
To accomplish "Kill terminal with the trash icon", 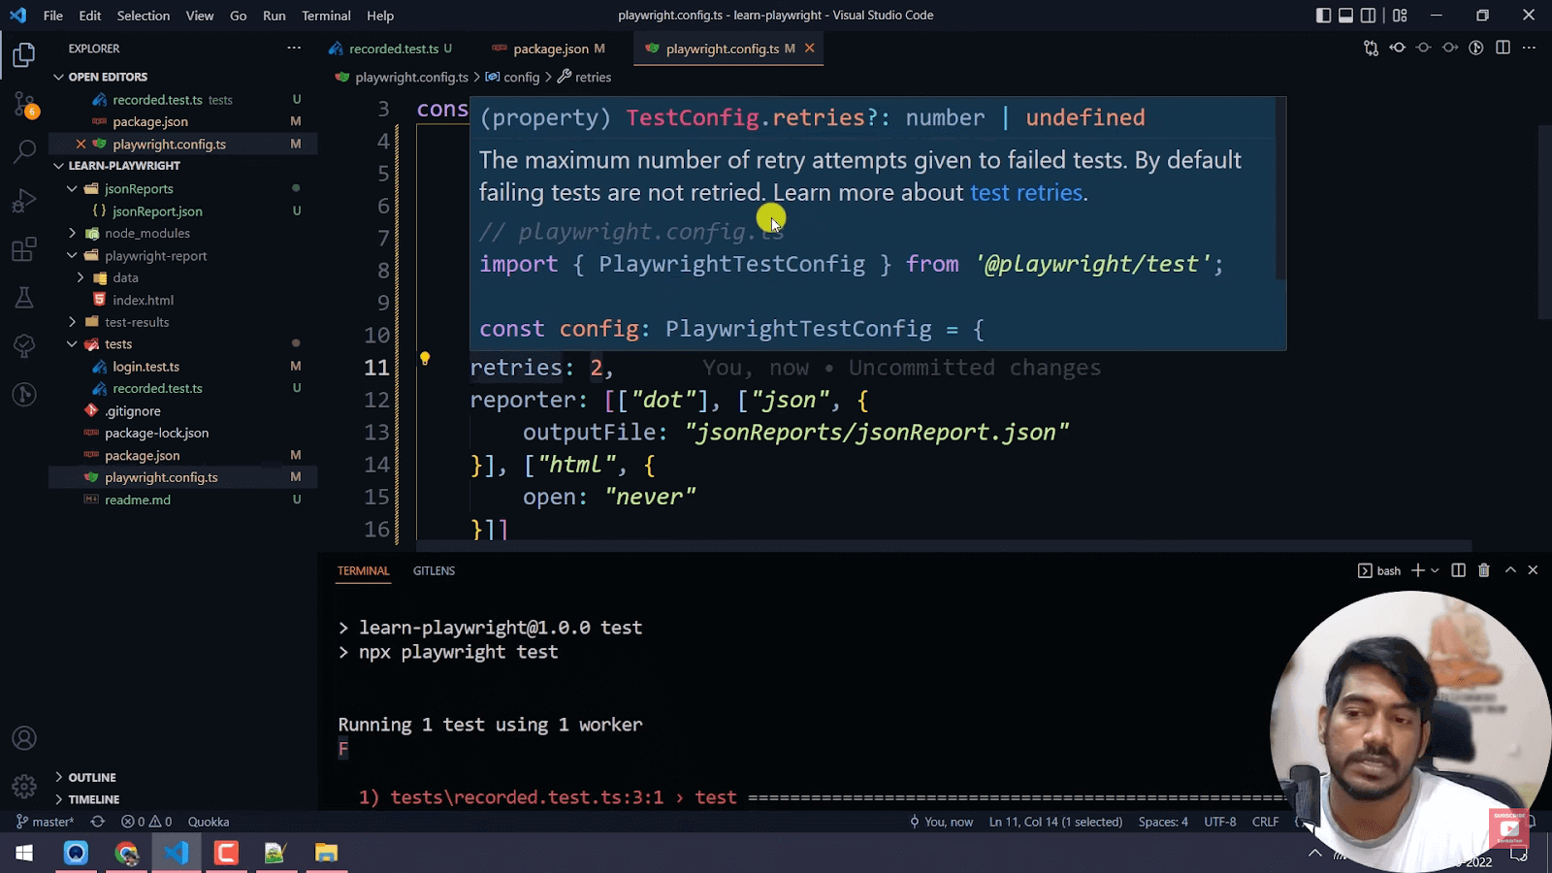I will click(1483, 570).
